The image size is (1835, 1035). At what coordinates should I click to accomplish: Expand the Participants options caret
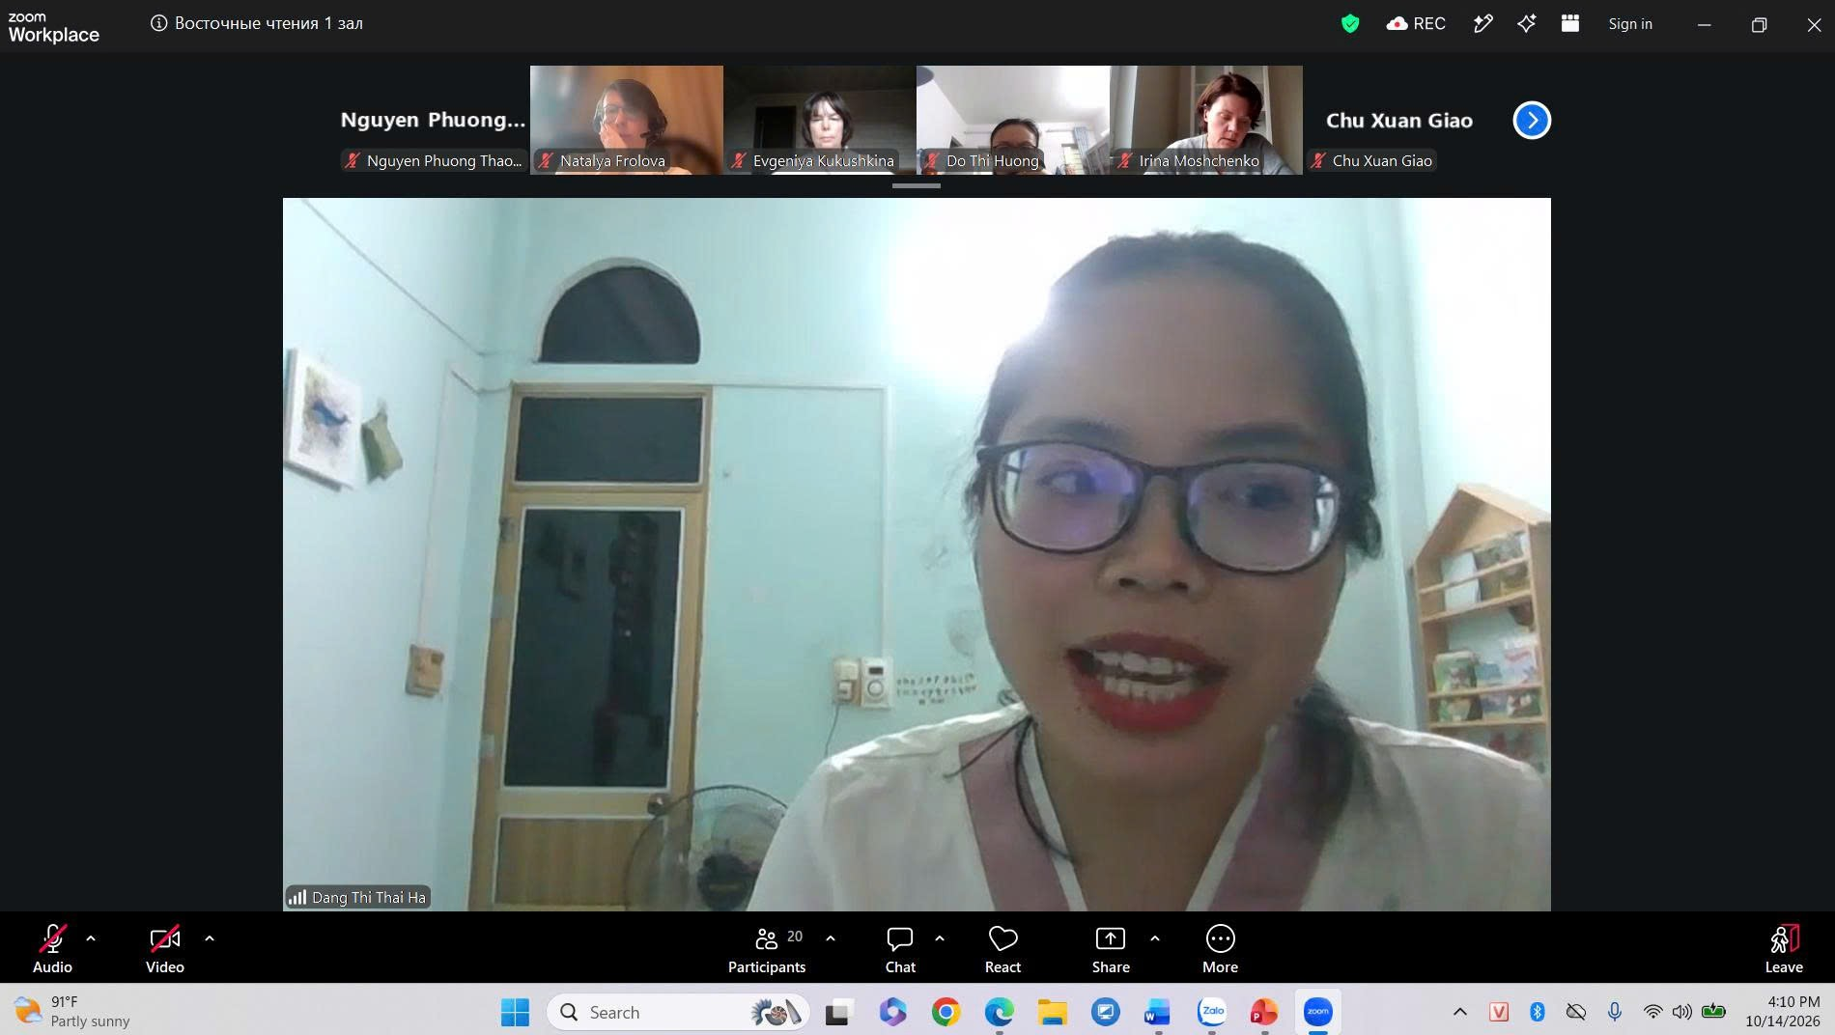[x=831, y=937]
